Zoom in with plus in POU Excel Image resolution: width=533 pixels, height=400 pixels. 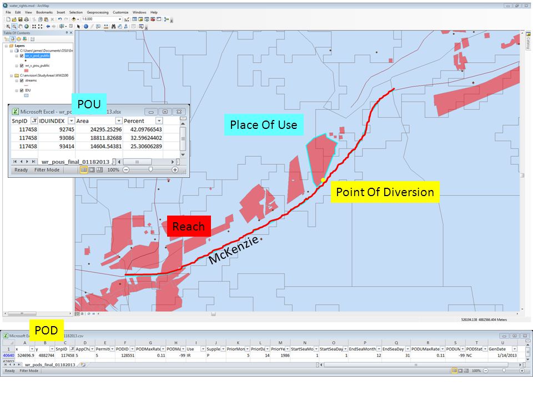175,170
